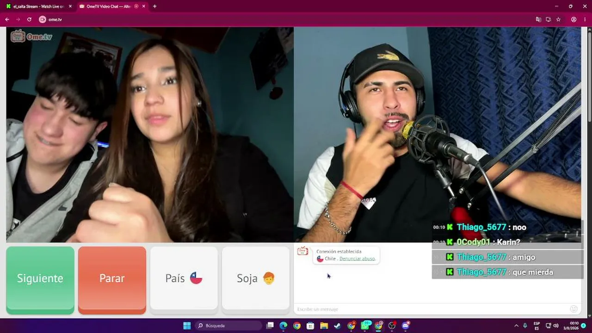Click your own webcam video feed
The width and height of the screenshot is (592, 333).
click(438, 135)
